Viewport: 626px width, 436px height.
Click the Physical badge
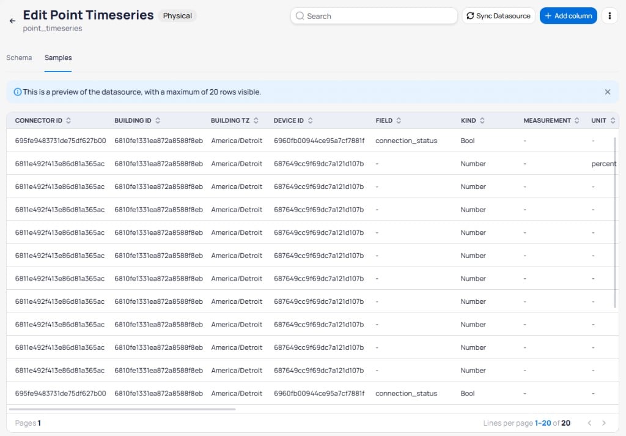(x=177, y=15)
